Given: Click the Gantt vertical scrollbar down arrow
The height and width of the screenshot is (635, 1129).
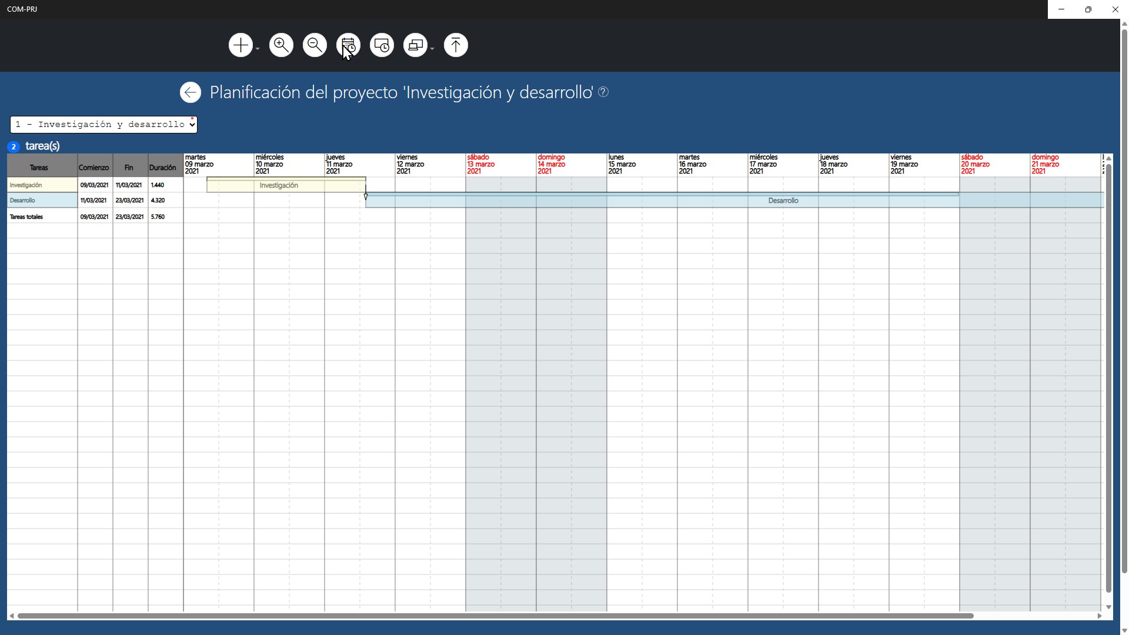Looking at the screenshot, I should pos(1108,607).
